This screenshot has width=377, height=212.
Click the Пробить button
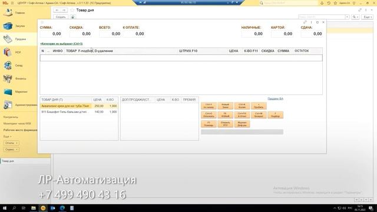(259, 106)
